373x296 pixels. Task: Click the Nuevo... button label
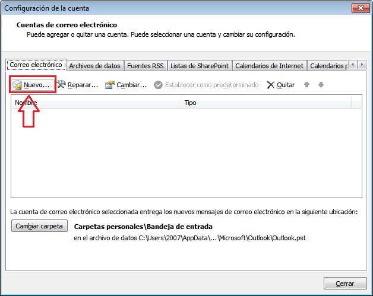tap(37, 85)
